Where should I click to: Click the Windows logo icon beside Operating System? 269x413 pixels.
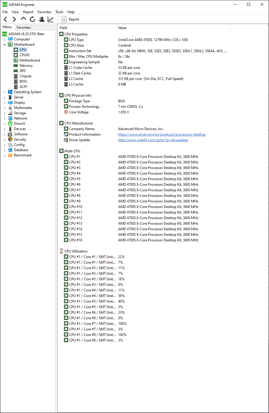[x=10, y=92]
